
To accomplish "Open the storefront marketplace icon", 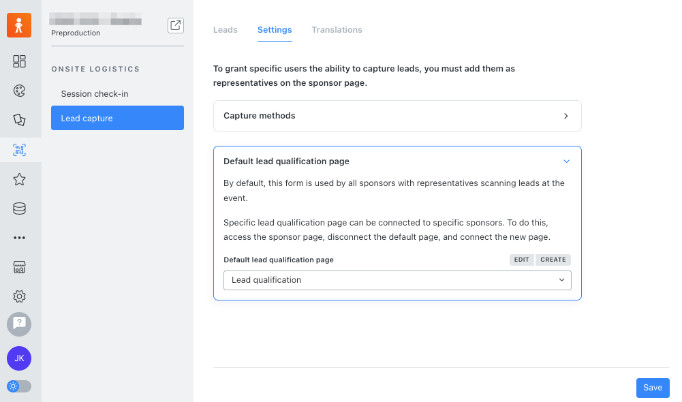I will (x=19, y=267).
